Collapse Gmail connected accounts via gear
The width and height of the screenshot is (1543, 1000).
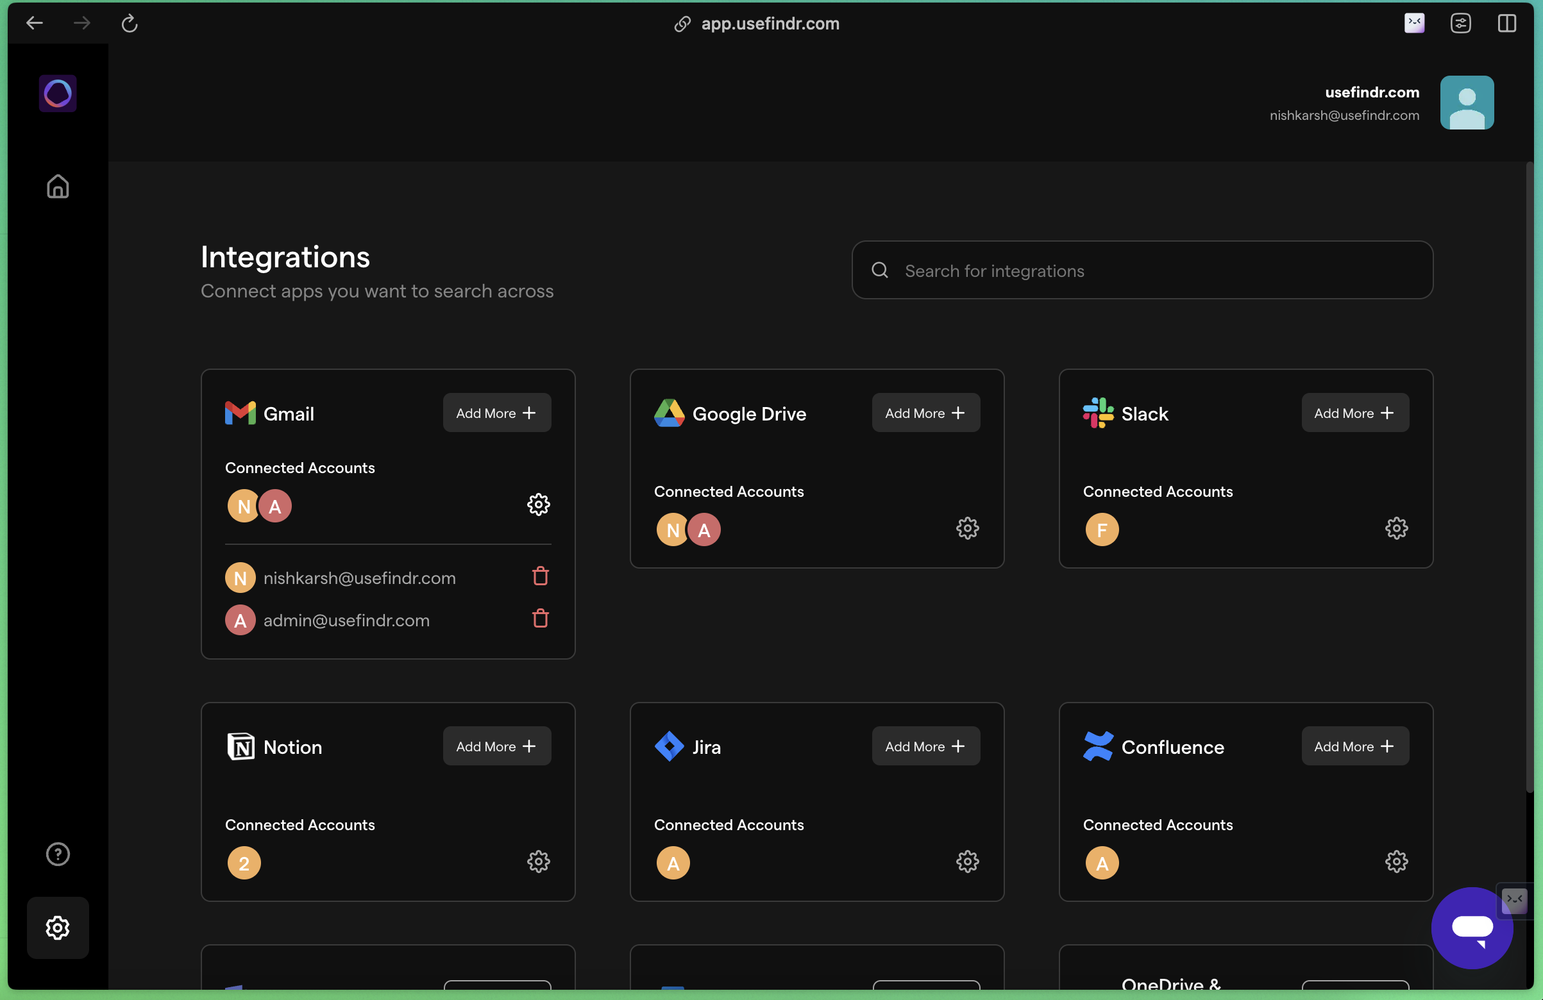[x=538, y=505]
